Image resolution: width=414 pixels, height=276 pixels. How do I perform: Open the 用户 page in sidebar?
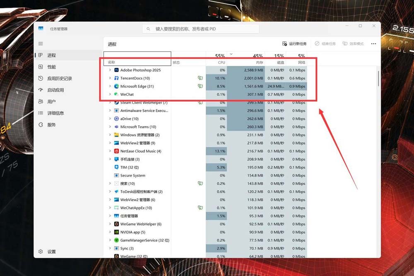68,102
